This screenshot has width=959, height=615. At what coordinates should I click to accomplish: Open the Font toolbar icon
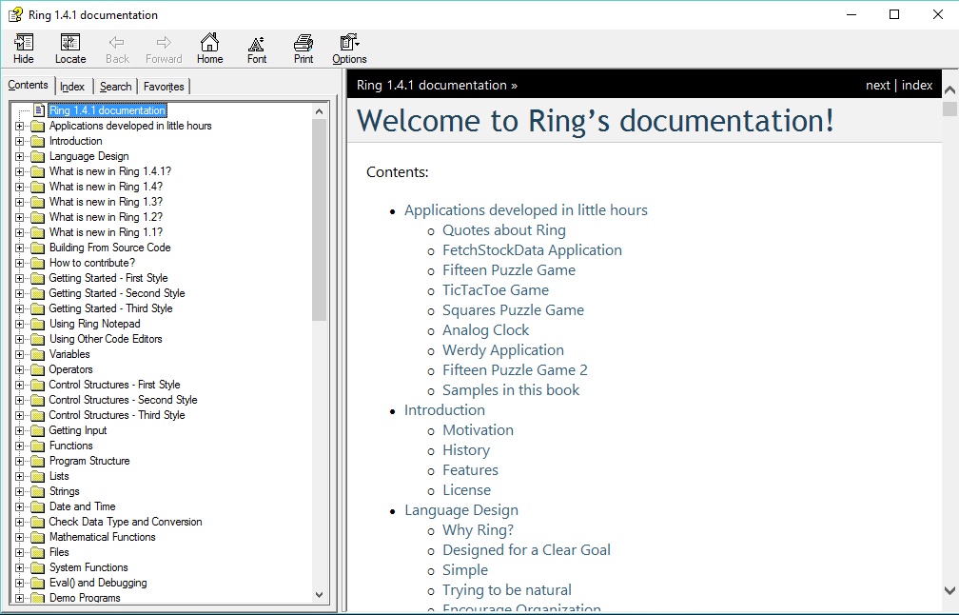coord(257,43)
